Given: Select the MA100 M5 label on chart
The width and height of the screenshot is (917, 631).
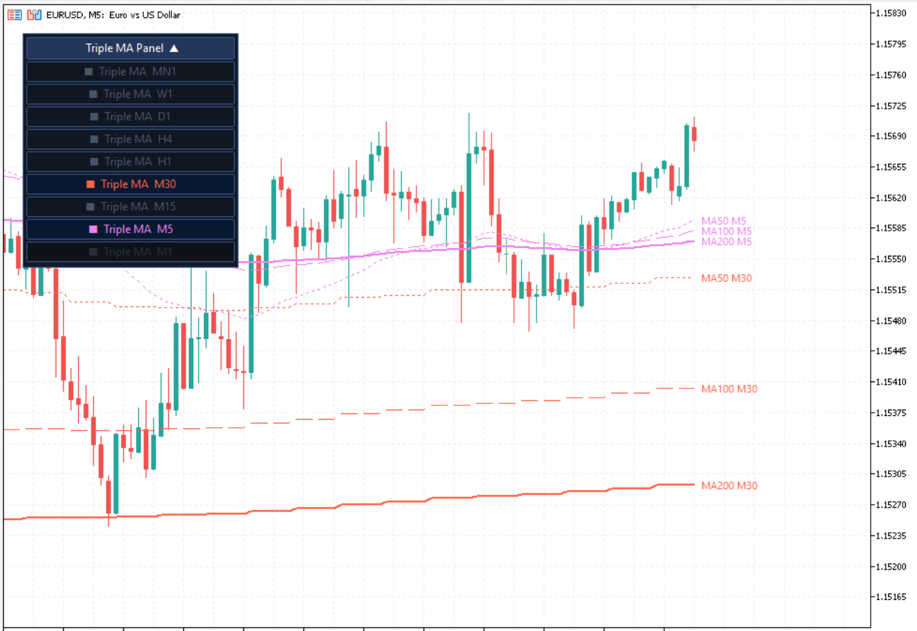Looking at the screenshot, I should click(x=726, y=231).
